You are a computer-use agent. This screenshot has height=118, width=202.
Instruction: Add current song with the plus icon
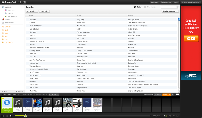[50, 95]
